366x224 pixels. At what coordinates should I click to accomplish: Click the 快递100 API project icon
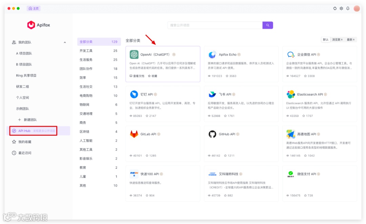[x=134, y=174]
